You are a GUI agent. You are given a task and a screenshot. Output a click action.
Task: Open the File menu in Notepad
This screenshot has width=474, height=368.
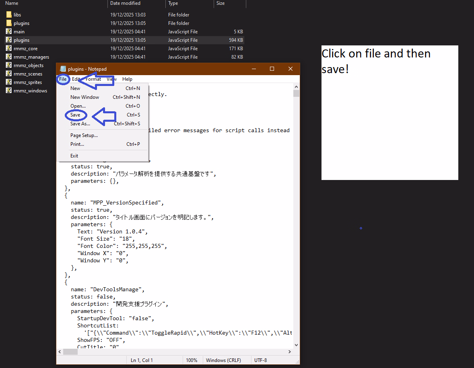pos(63,79)
